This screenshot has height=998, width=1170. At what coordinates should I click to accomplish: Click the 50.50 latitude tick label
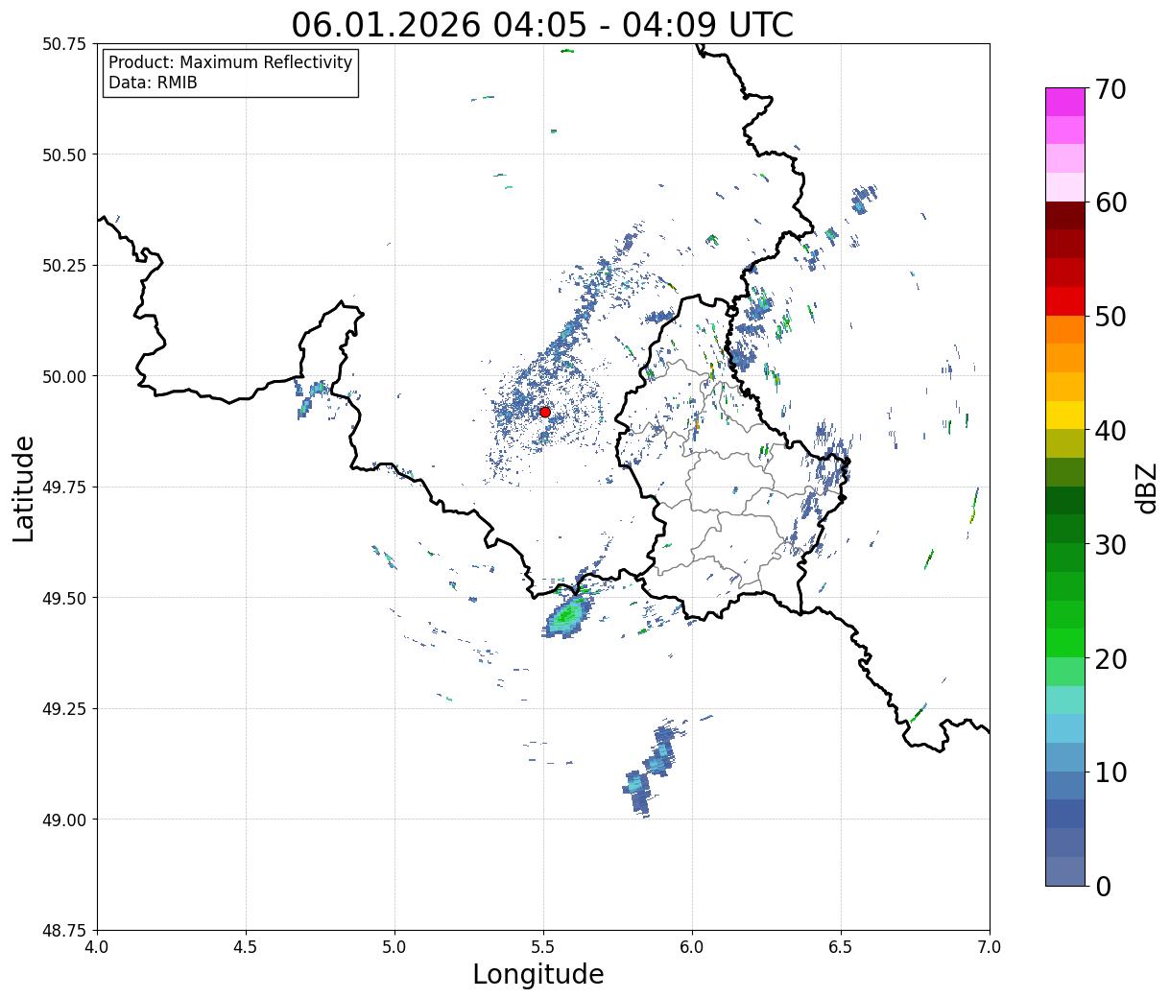click(x=64, y=154)
